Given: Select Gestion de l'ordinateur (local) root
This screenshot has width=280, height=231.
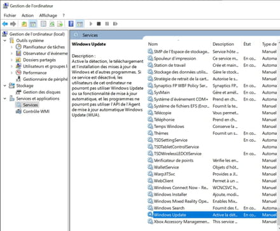Looking at the screenshot, I should (37, 34).
